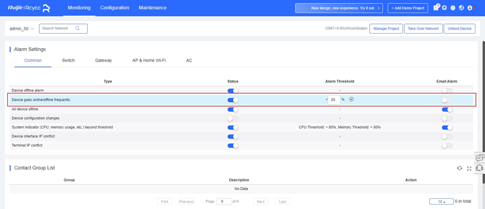Click Unbind Device button
485x209 pixels.
click(x=459, y=29)
